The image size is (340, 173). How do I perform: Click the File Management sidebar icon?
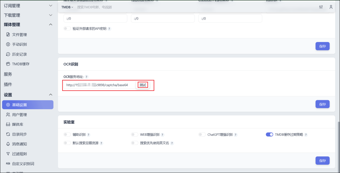pyautogui.click(x=8, y=35)
